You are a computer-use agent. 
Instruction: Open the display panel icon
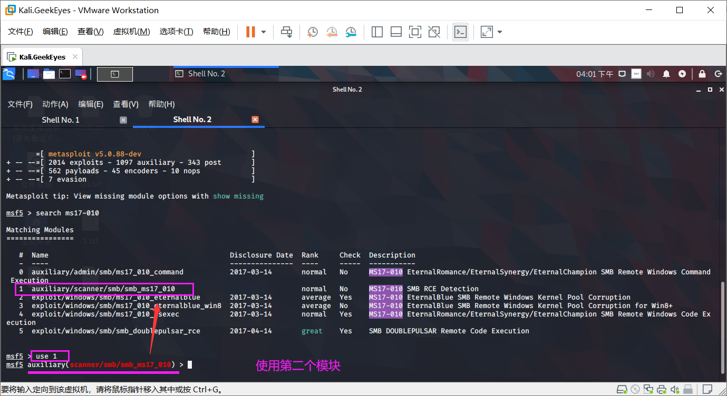622,74
